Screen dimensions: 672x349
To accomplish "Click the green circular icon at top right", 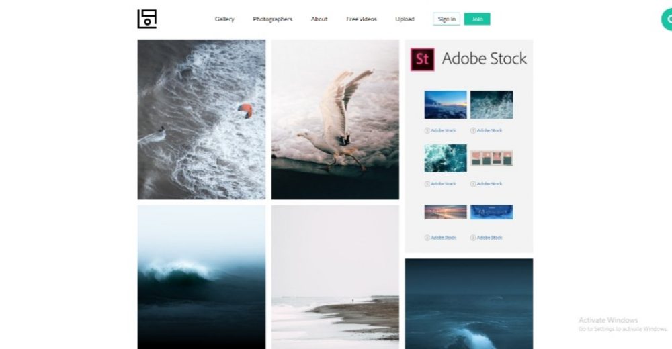I will coord(667,19).
